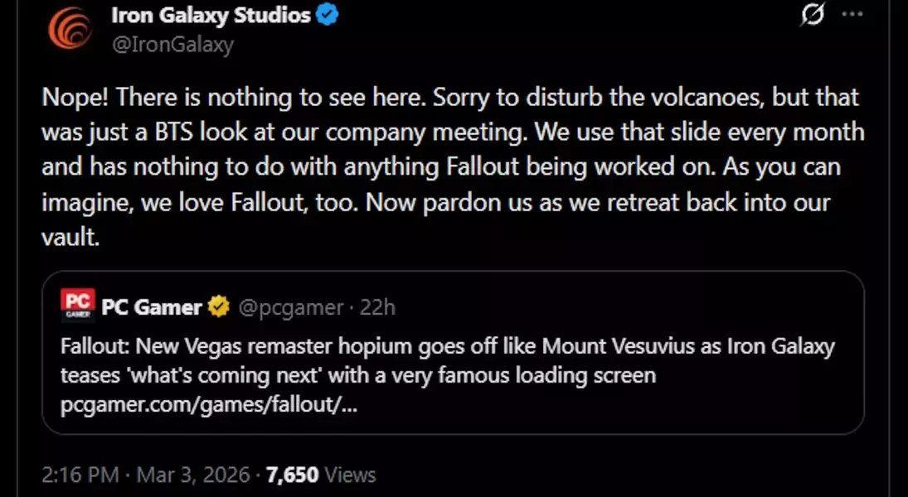Viewport: 908px width, 497px height.
Task: Click PC Gamer's gold verified checkmark
Action: pyautogui.click(x=218, y=307)
